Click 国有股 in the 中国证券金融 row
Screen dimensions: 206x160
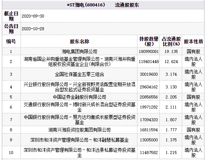click(x=193, y=97)
